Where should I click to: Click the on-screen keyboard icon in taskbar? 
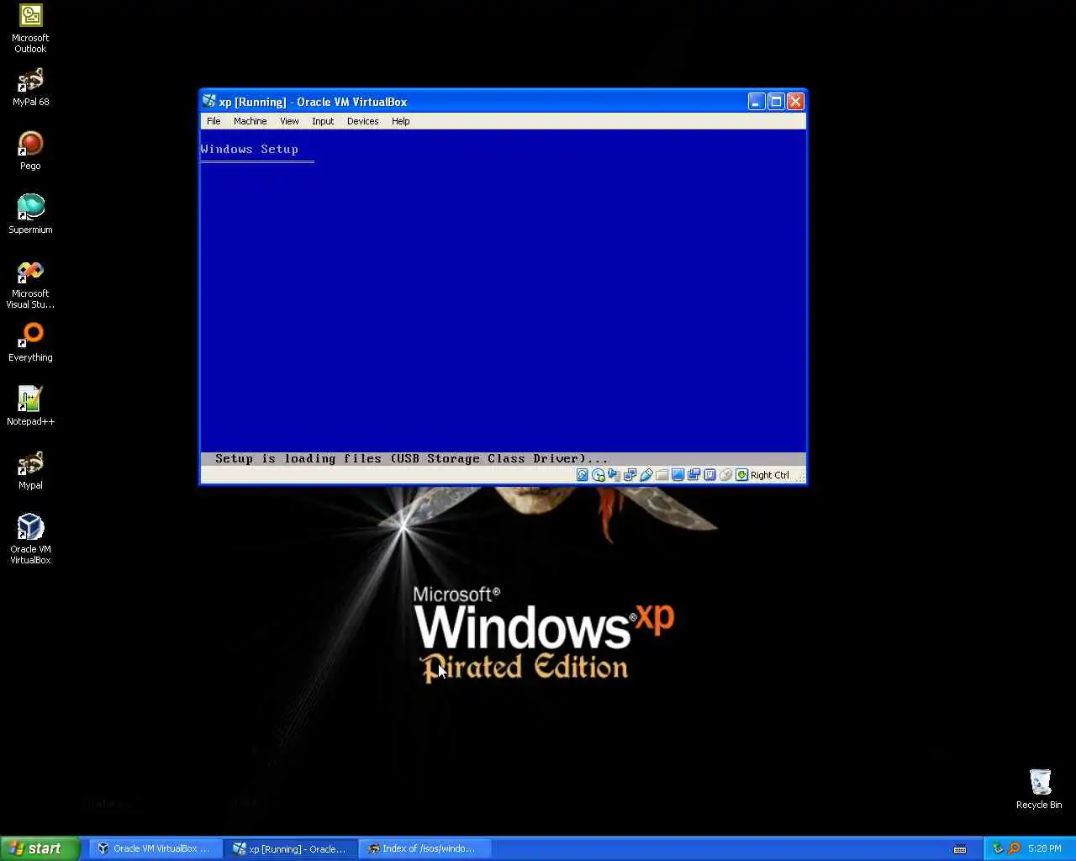[x=960, y=848]
